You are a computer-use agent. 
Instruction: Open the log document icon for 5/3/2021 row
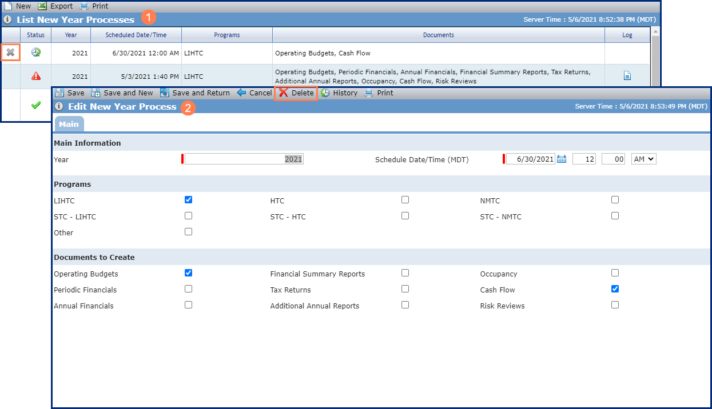pos(627,75)
